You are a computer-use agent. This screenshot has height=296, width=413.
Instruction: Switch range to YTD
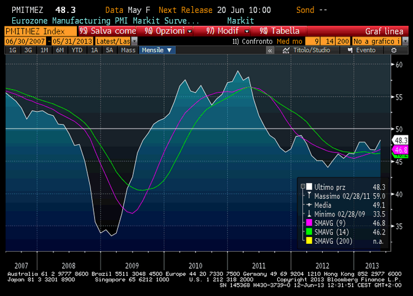[x=77, y=50]
